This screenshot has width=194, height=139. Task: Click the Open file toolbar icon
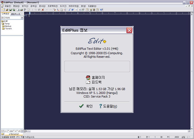click(7, 10)
